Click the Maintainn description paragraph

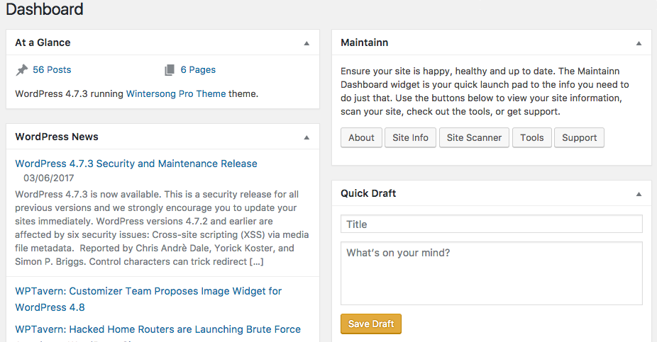tap(485, 91)
